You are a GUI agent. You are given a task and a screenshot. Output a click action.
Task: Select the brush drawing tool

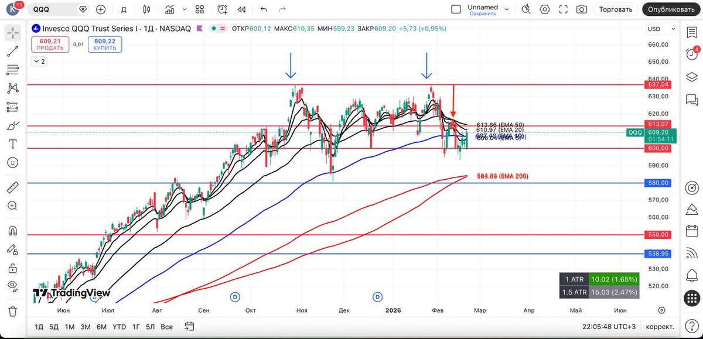(12, 125)
